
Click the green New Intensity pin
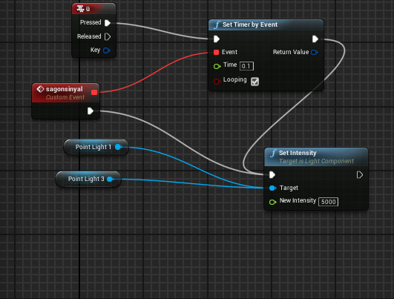(272, 202)
